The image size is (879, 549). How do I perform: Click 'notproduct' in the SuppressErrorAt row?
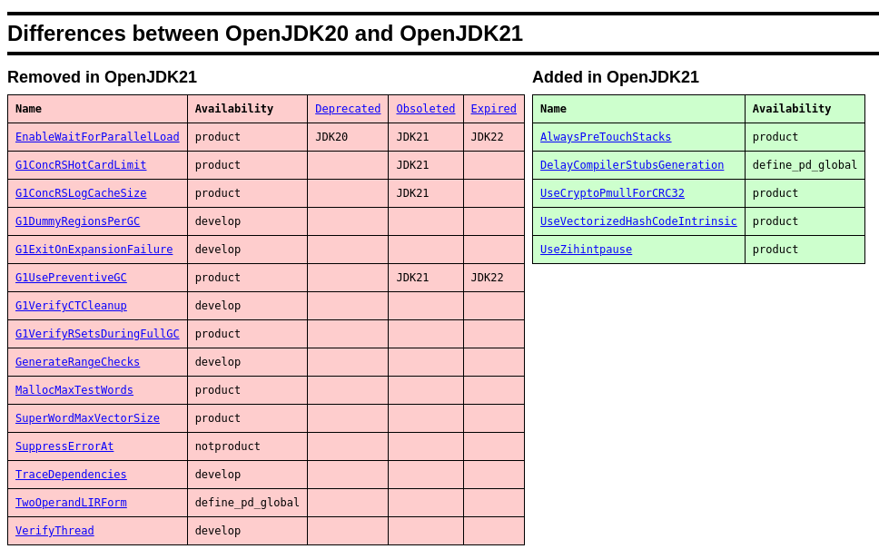[x=228, y=446]
